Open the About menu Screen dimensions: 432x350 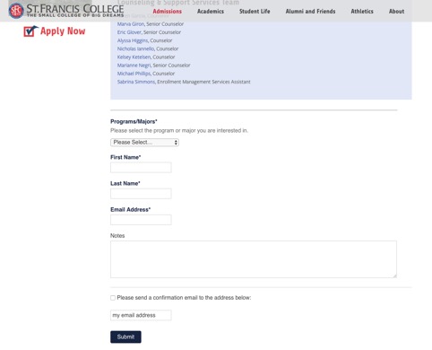click(x=396, y=12)
